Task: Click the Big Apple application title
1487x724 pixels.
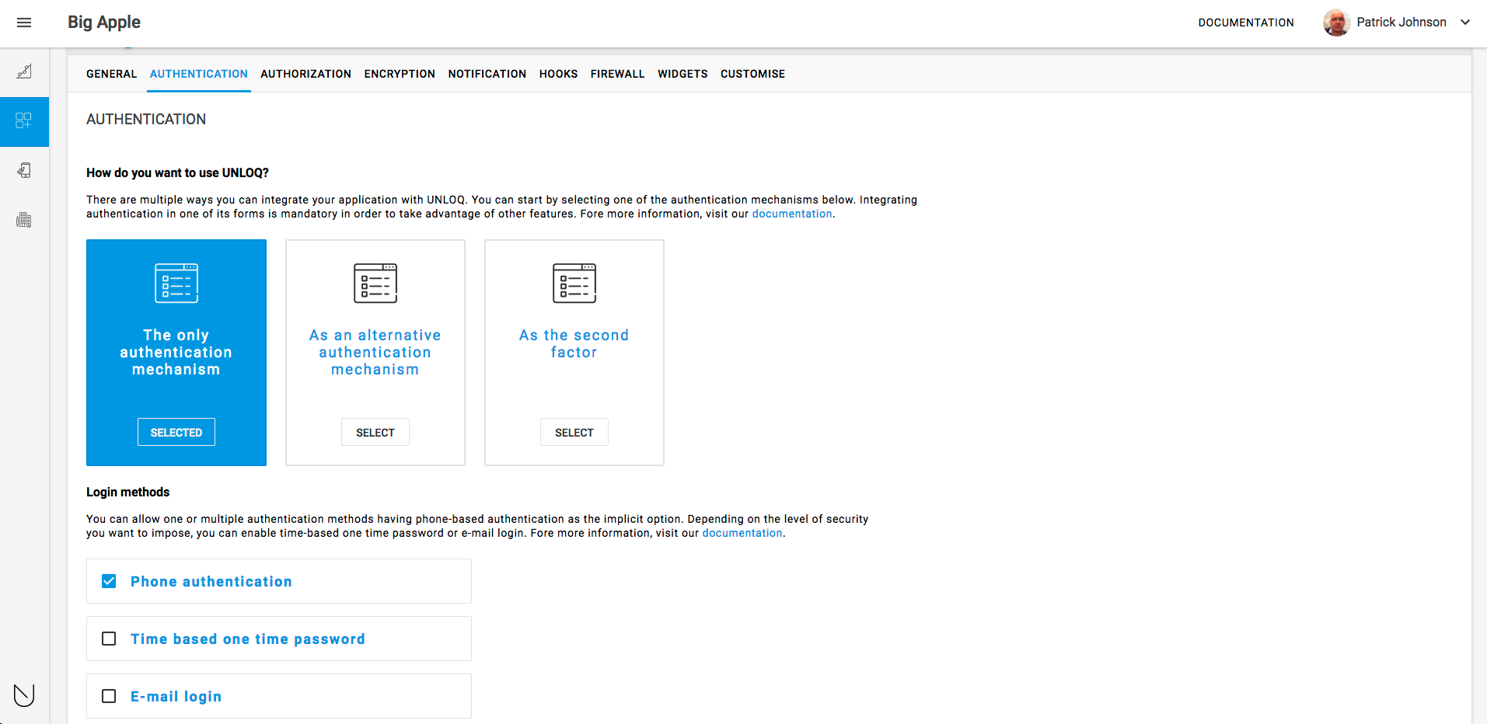Action: click(x=104, y=22)
